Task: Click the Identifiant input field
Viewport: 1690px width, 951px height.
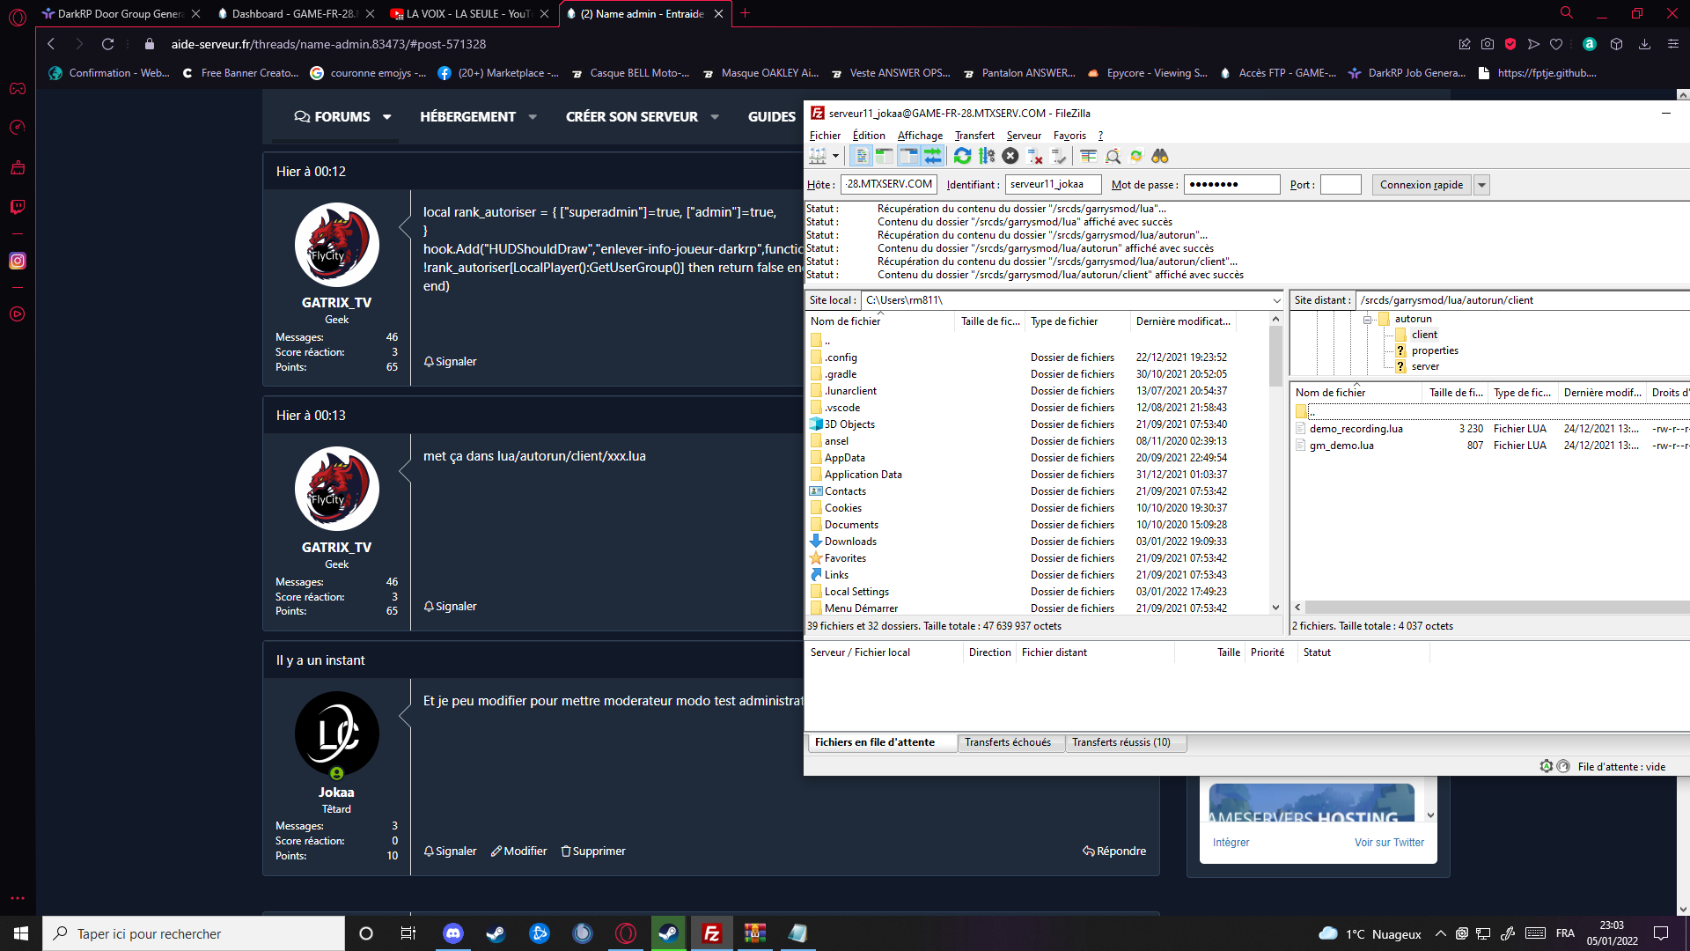Action: (x=1053, y=184)
